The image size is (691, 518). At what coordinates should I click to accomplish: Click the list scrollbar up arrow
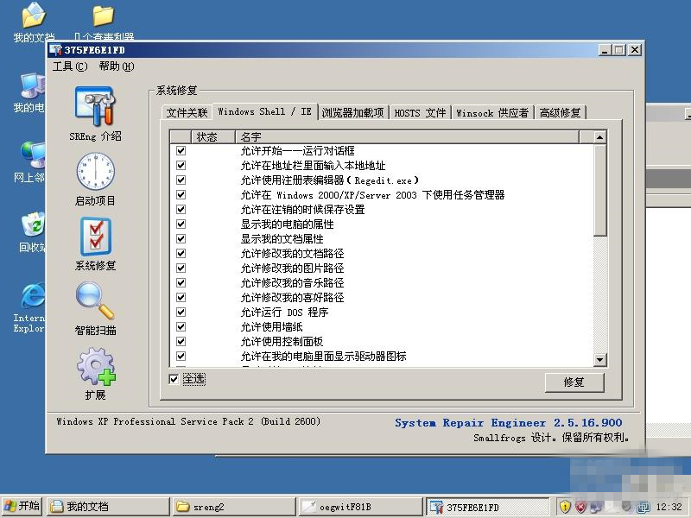pyautogui.click(x=599, y=137)
